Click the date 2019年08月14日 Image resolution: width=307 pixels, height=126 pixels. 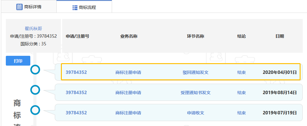(x=279, y=93)
